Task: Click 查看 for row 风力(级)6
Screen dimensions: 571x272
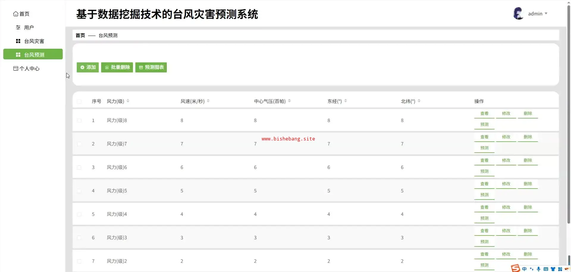Action: tap(484, 161)
